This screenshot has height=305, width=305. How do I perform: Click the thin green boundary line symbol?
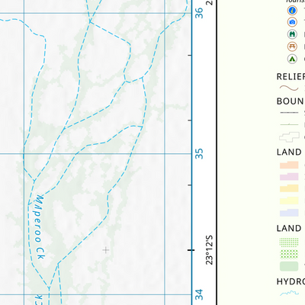(x=289, y=124)
